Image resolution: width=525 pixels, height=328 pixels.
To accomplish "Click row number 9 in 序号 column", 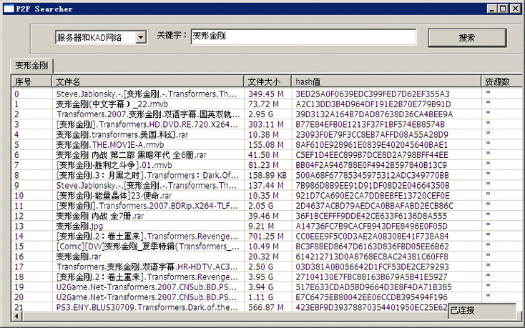I will coord(16,185).
